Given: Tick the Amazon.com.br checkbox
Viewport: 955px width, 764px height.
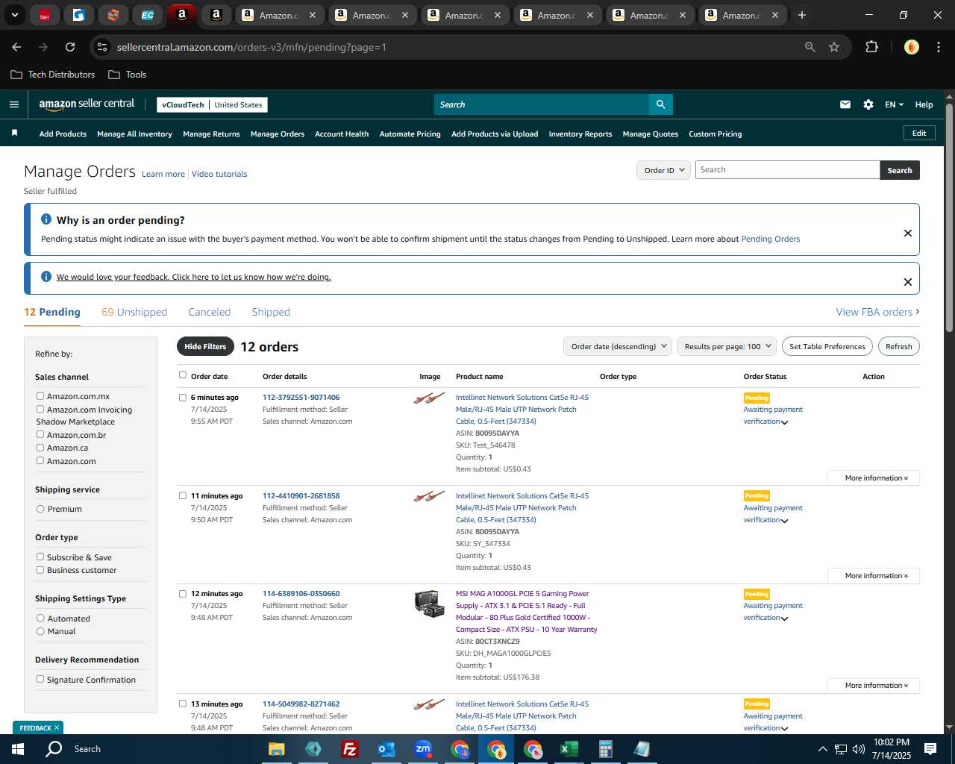Looking at the screenshot, I should click(x=40, y=434).
